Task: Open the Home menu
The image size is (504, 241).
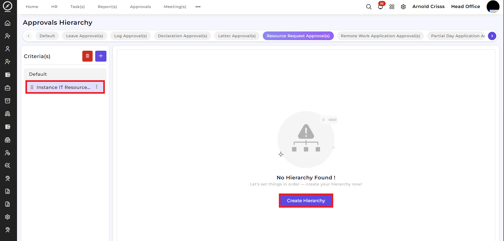Action: click(x=32, y=7)
